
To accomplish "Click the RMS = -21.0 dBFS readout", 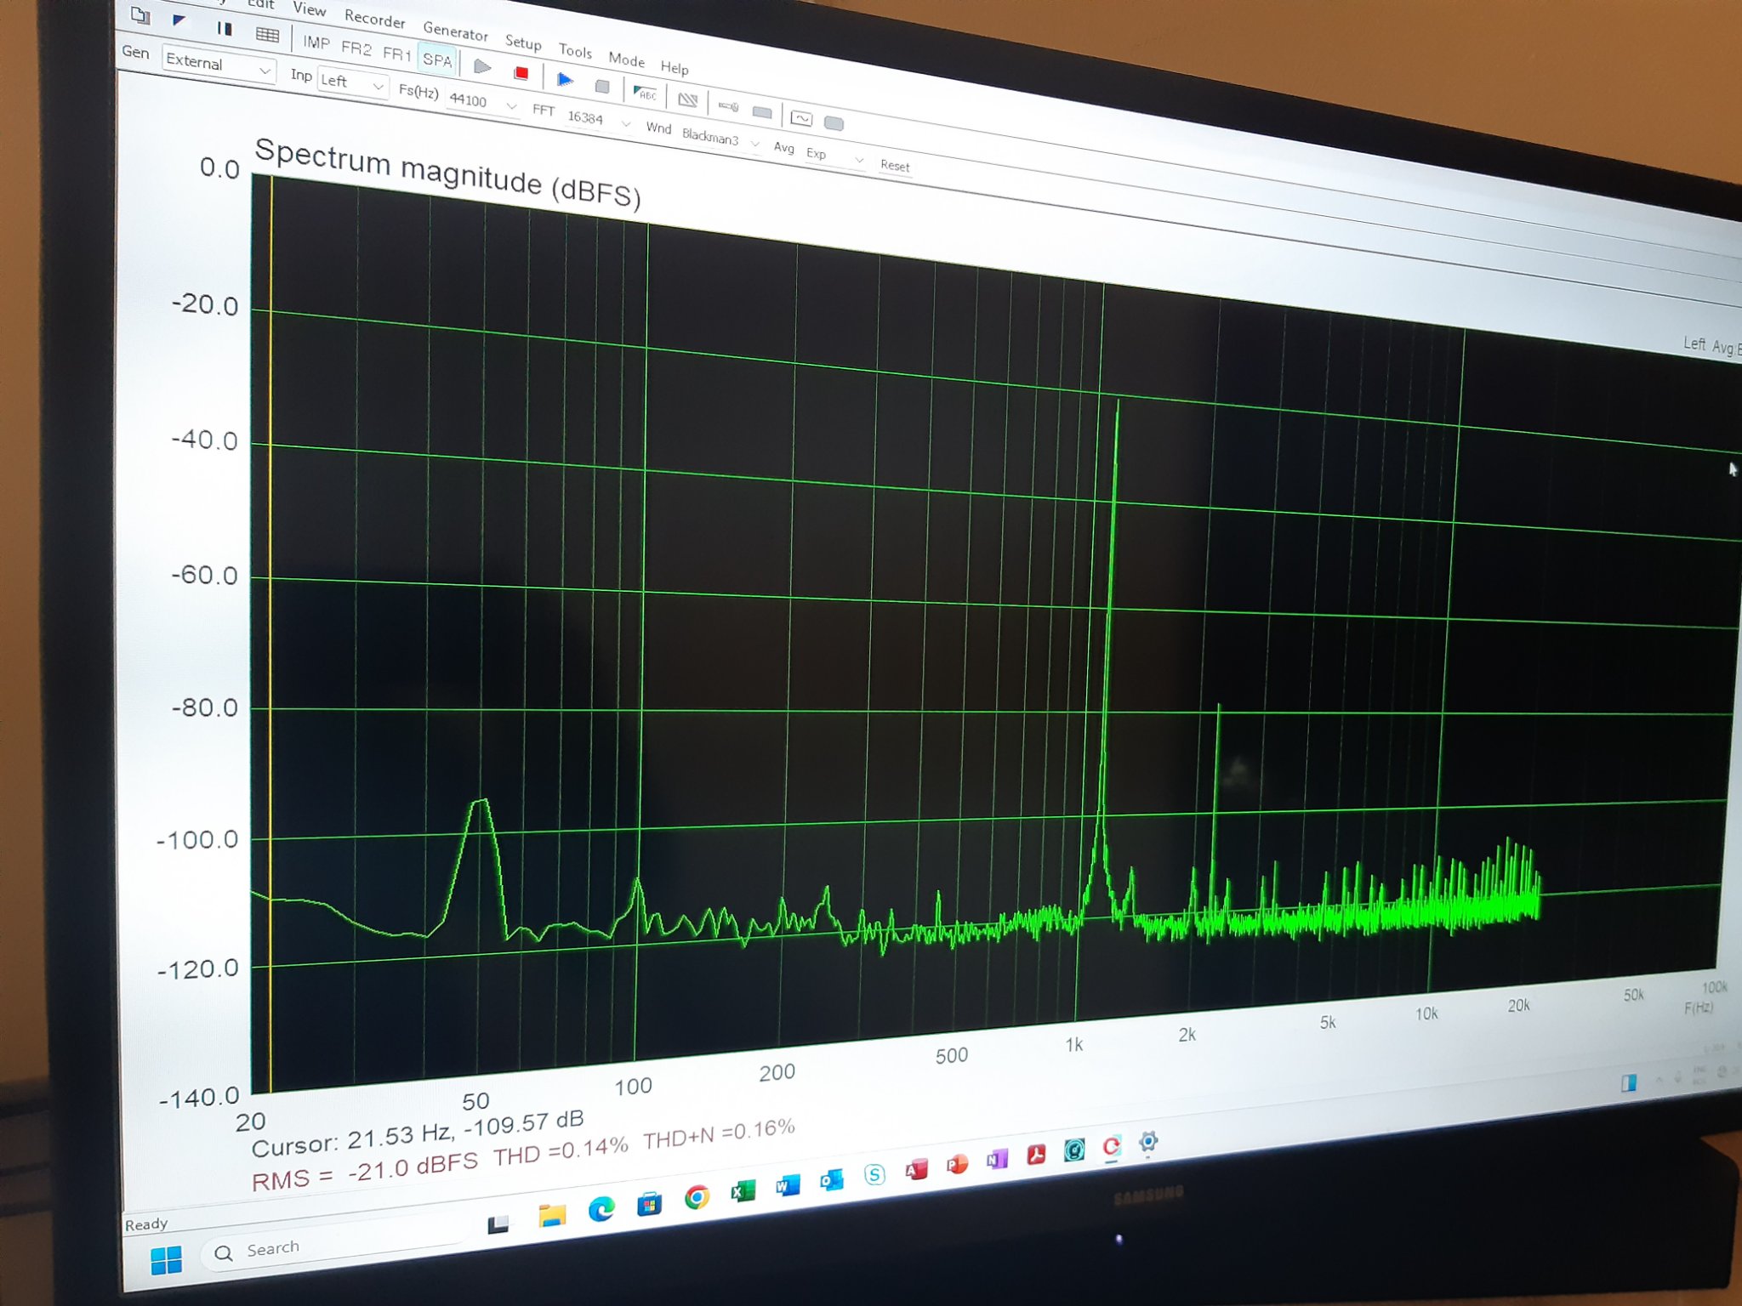I will click(365, 1173).
